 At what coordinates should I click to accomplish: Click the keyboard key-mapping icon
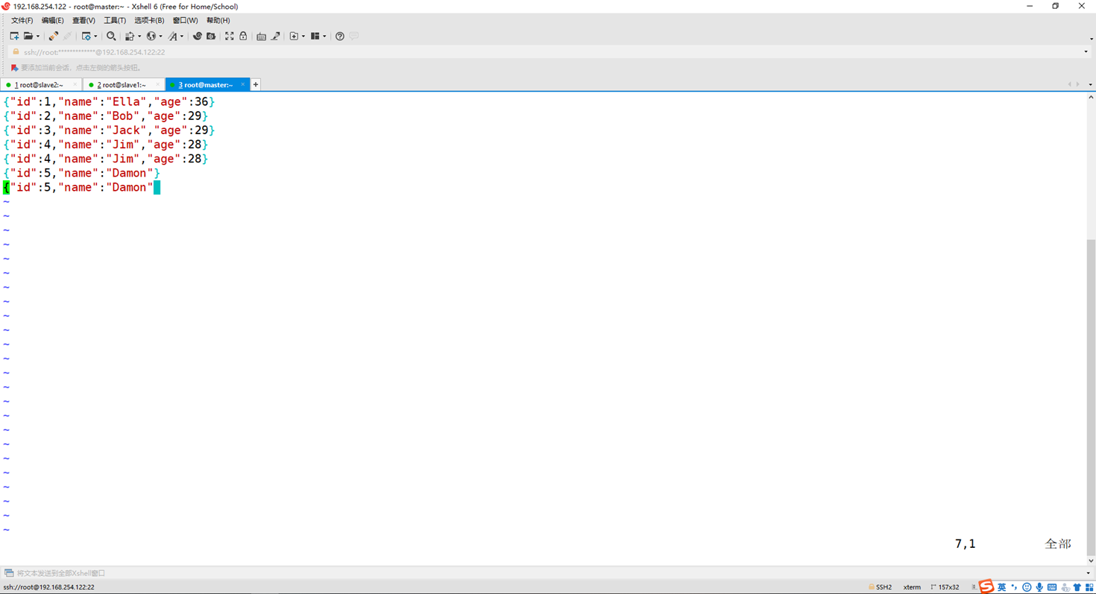tap(261, 37)
